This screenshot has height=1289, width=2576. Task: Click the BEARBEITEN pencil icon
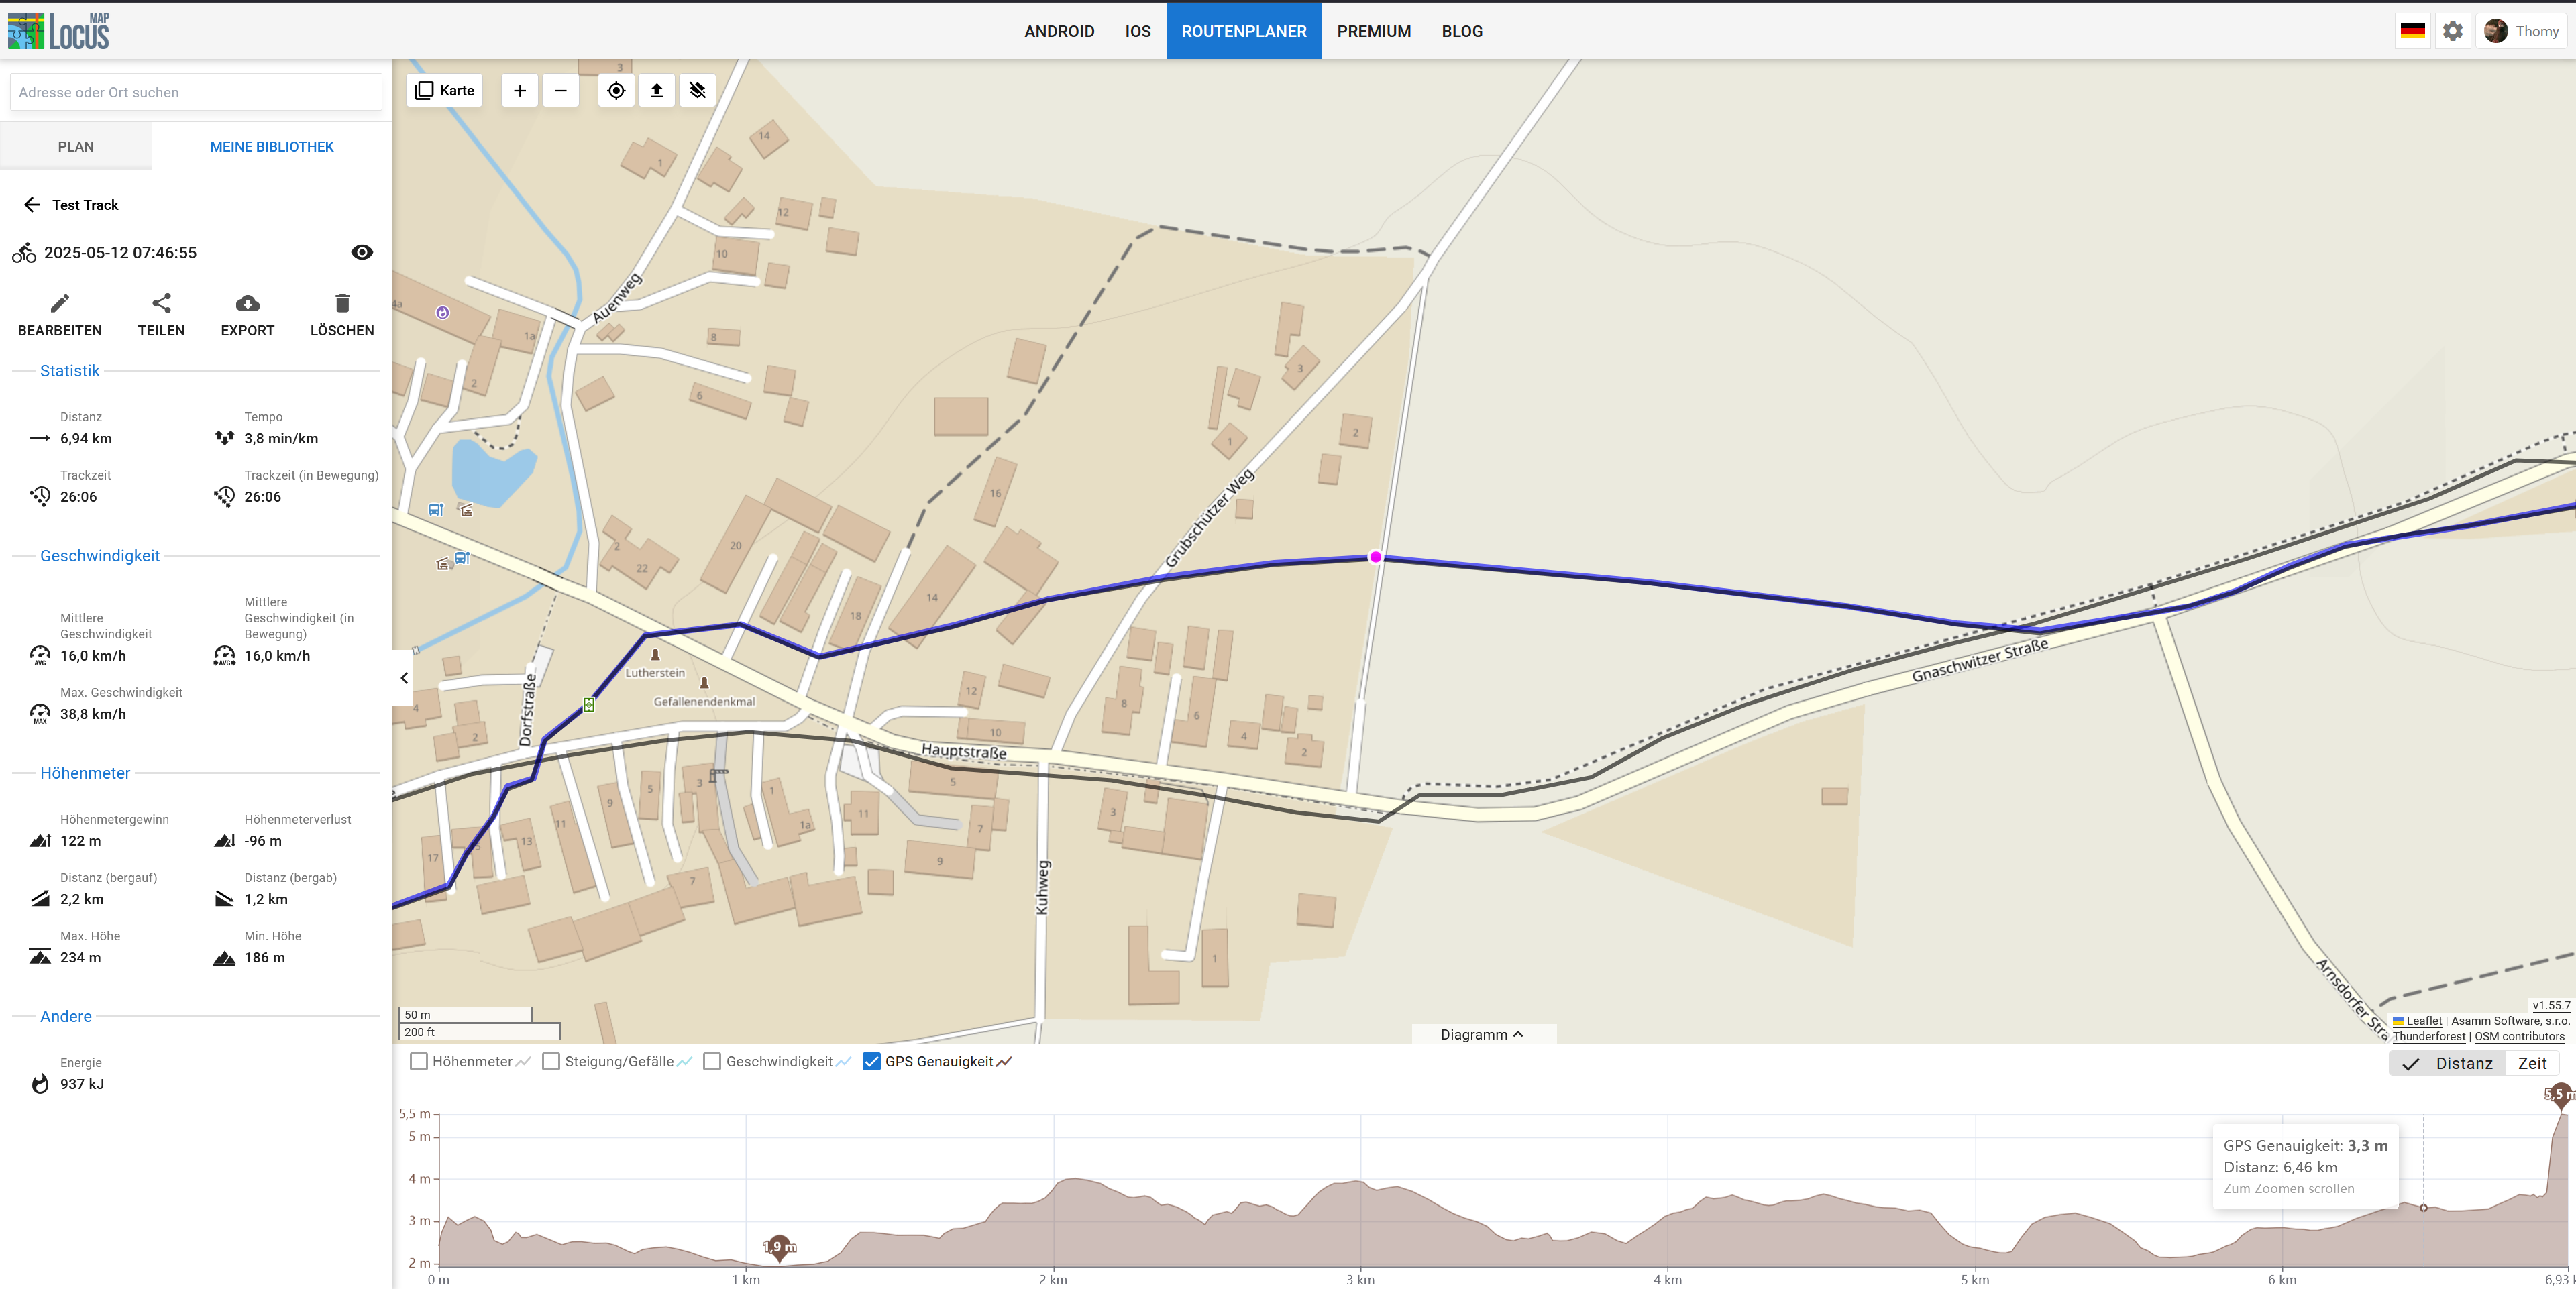coord(60,303)
